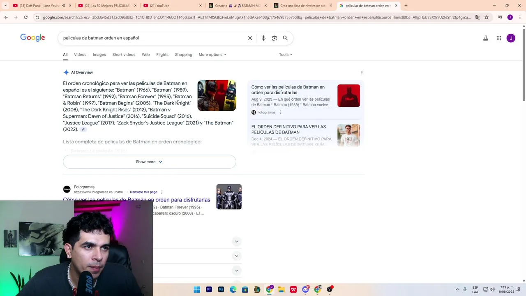Click the translate page icon in address bar
This screenshot has height=296, width=526.
pos(478,17)
